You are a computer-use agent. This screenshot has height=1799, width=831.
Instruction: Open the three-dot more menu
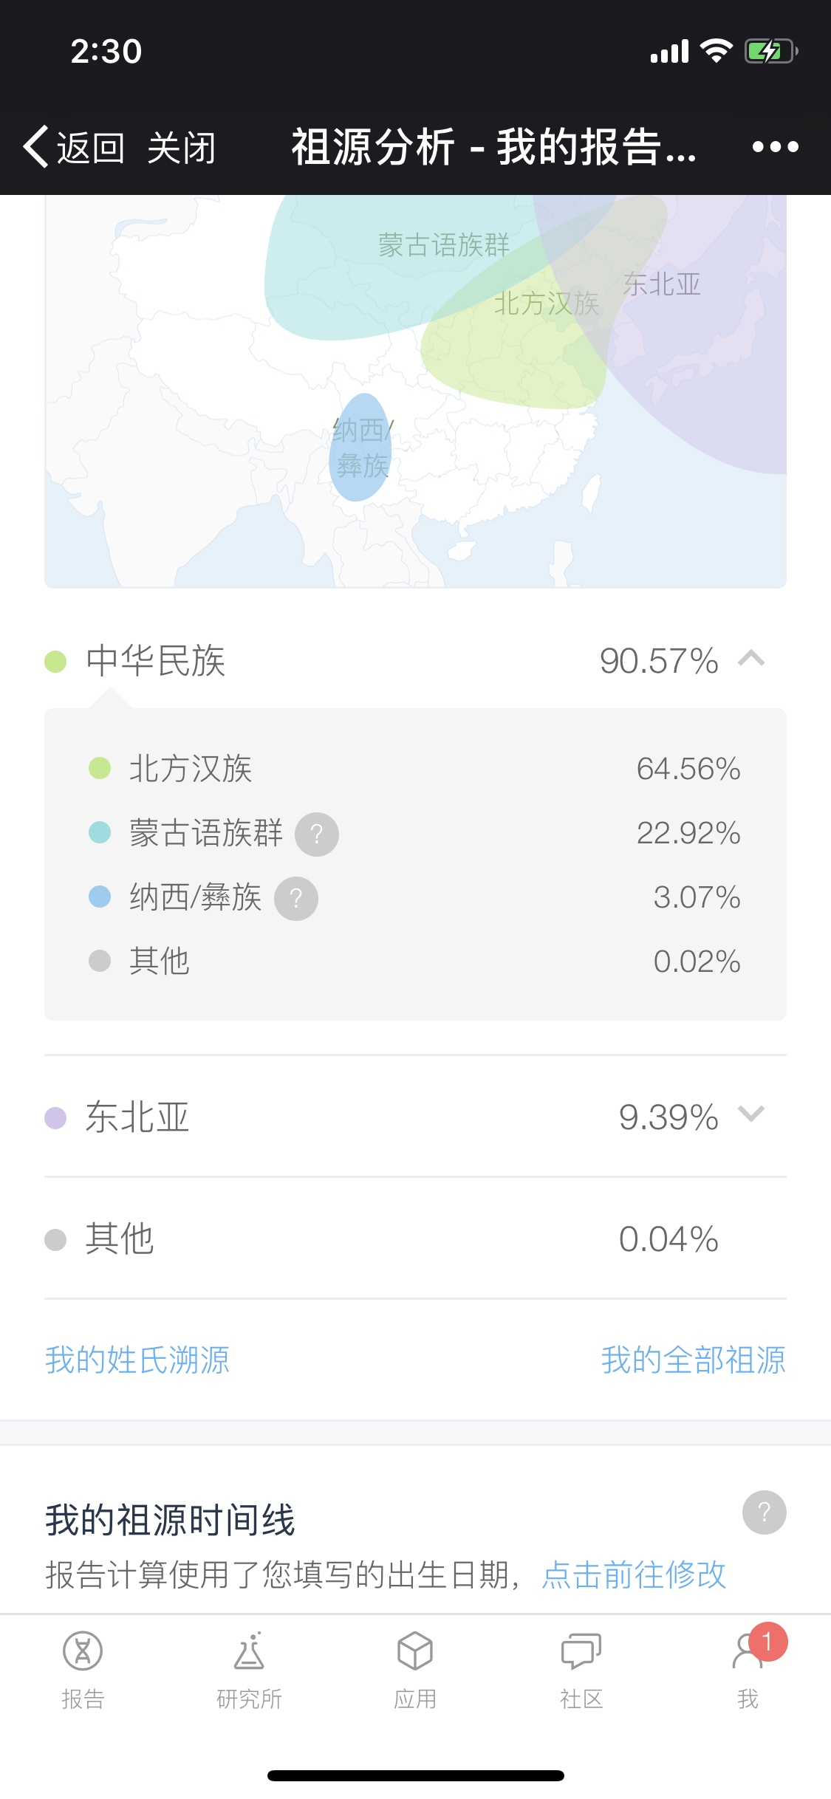click(775, 147)
